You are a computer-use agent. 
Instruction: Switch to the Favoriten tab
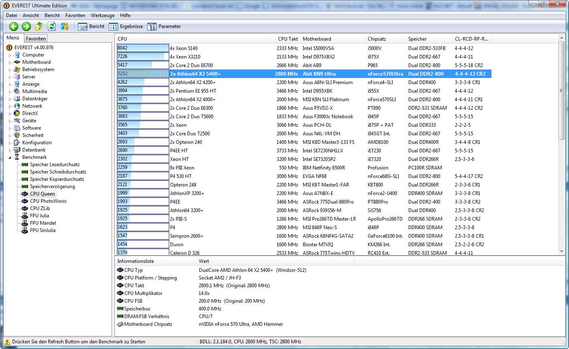(x=36, y=39)
